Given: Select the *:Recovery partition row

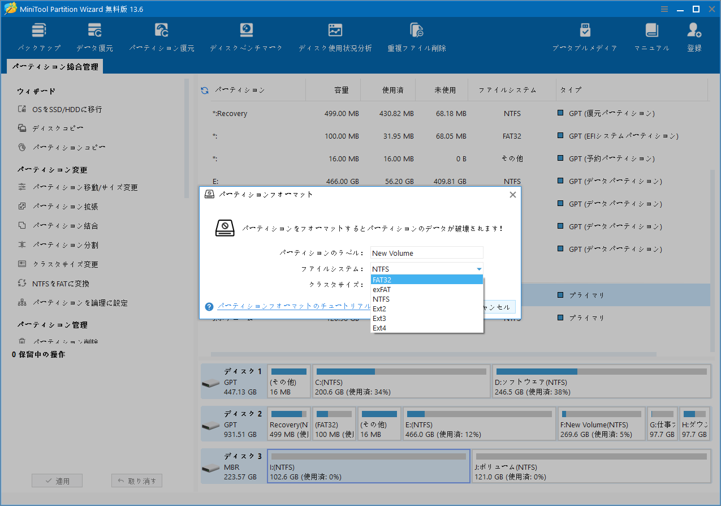Looking at the screenshot, I should (x=455, y=114).
